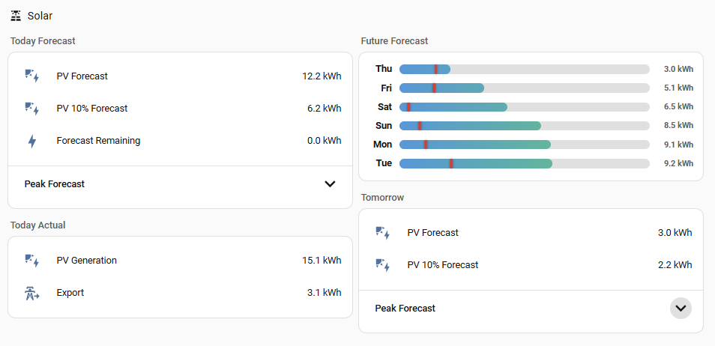Screen dimensions: 715x346
Task: Click the Forecast Remaining lightning bolt icon
Action: pos(32,141)
